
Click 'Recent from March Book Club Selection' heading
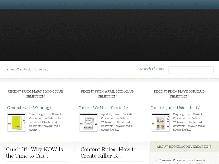(x=35, y=94)
